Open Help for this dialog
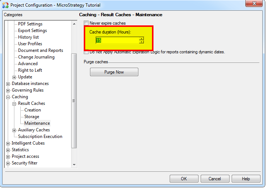This screenshot has width=266, height=188. [x=246, y=179]
